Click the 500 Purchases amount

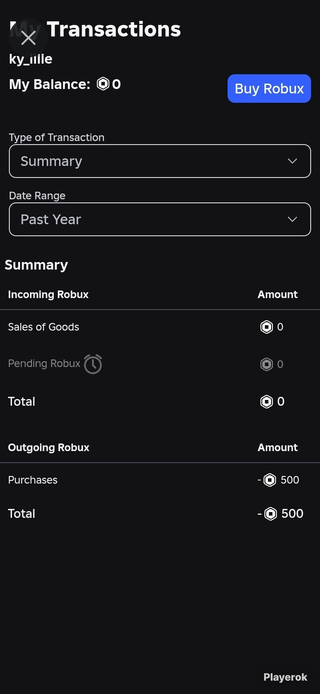click(290, 480)
